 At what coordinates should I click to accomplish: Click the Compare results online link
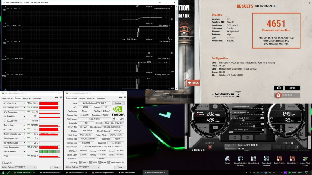click(x=276, y=30)
